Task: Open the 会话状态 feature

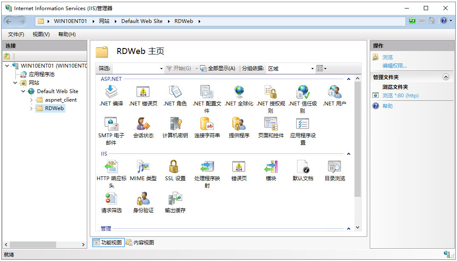Action: (x=143, y=128)
